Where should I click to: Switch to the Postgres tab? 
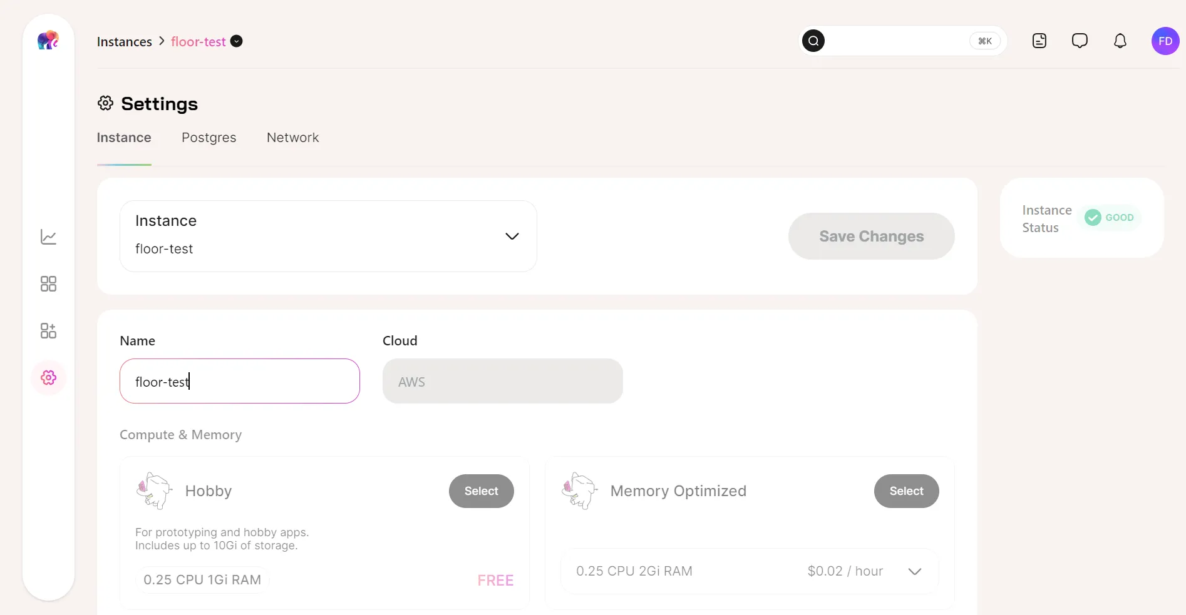tap(209, 138)
